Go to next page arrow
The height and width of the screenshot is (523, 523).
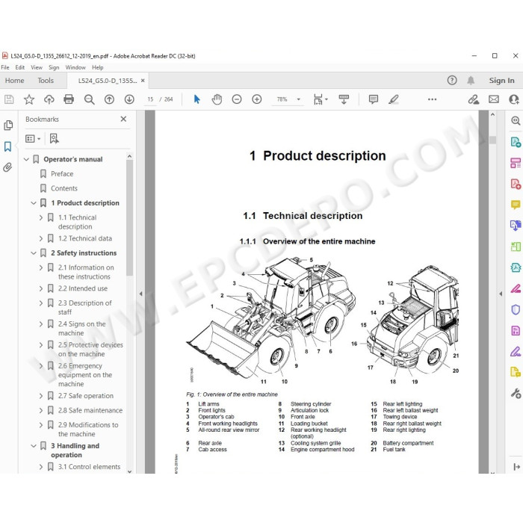coord(129,99)
